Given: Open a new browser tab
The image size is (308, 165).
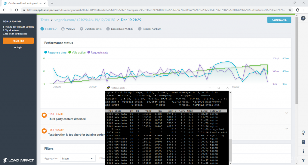Looking at the screenshot, I should [x=52, y=3].
